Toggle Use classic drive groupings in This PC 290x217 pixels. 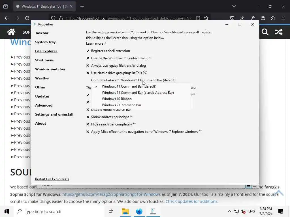tap(116, 73)
